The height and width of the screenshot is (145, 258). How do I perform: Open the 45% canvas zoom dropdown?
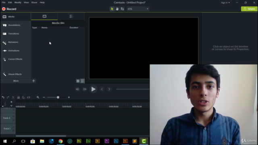click(x=138, y=9)
